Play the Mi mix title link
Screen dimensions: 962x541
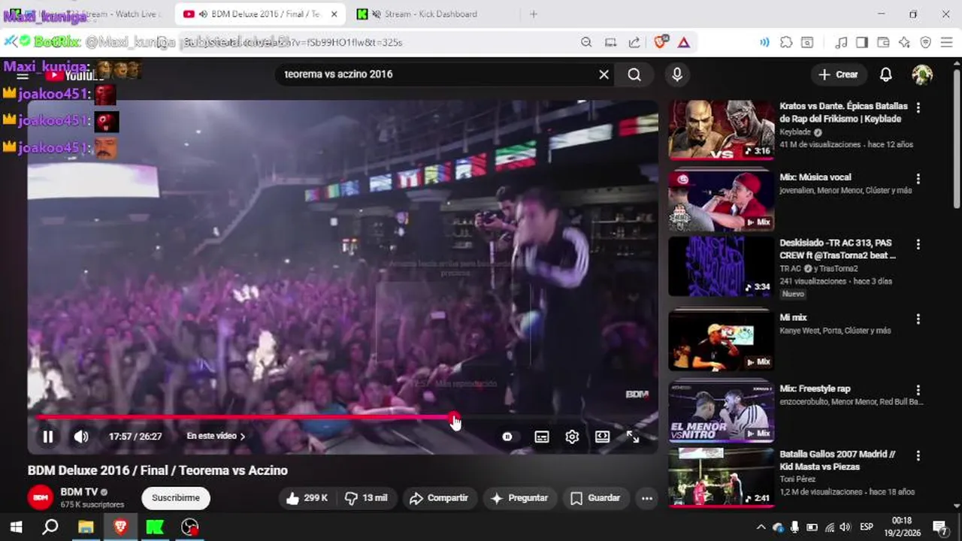point(793,318)
